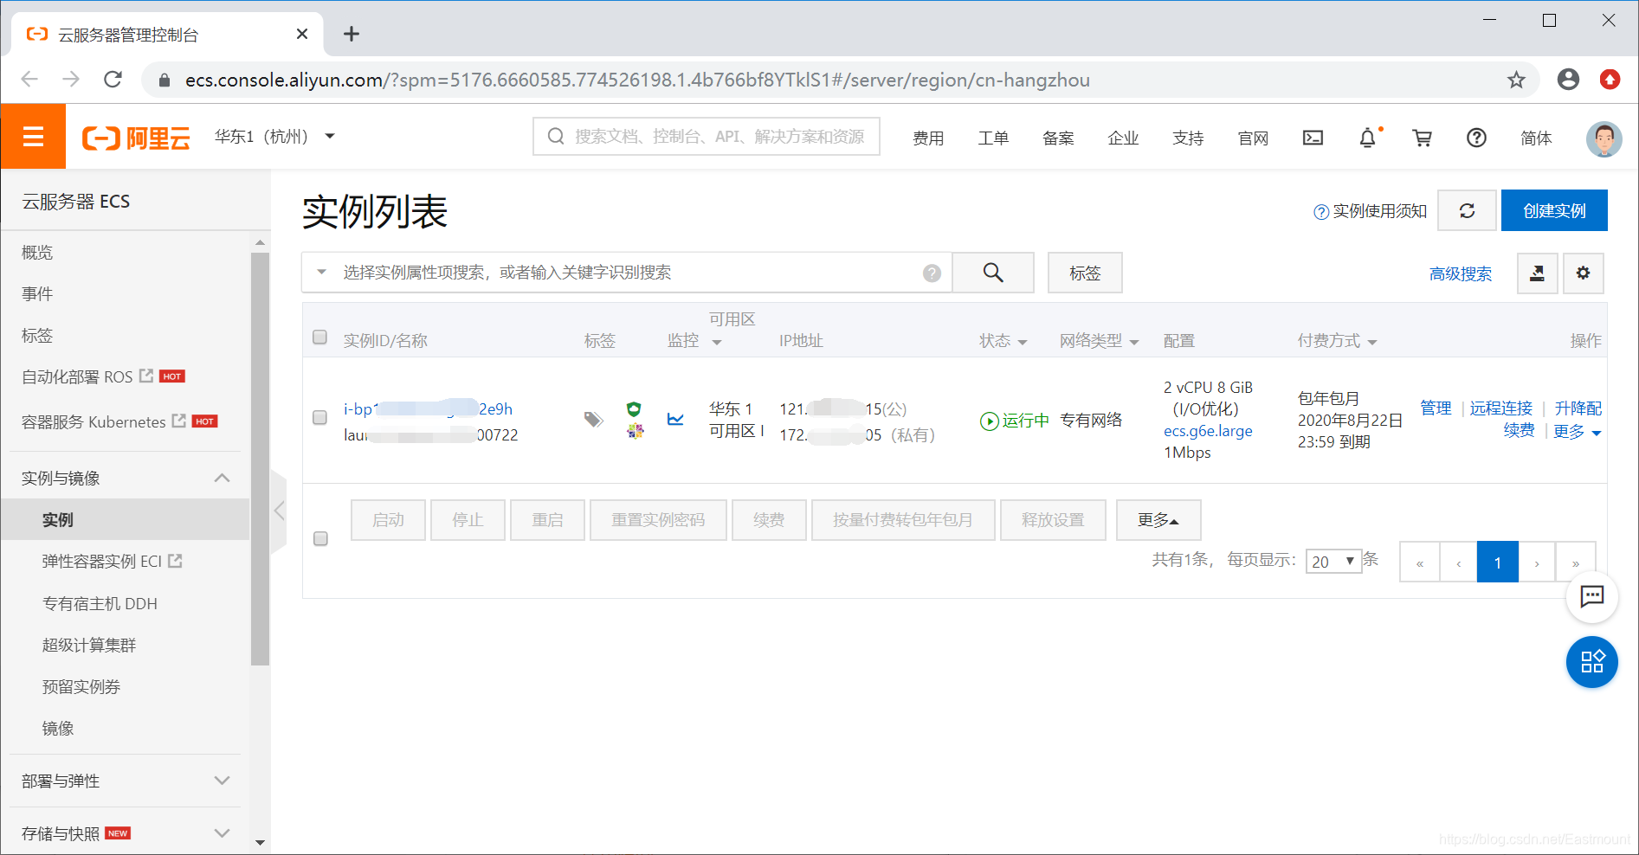Toggle the select-all instances checkbox

(x=319, y=337)
